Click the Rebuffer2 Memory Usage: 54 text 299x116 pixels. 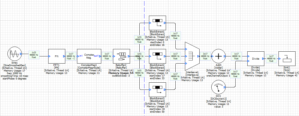click(121, 73)
